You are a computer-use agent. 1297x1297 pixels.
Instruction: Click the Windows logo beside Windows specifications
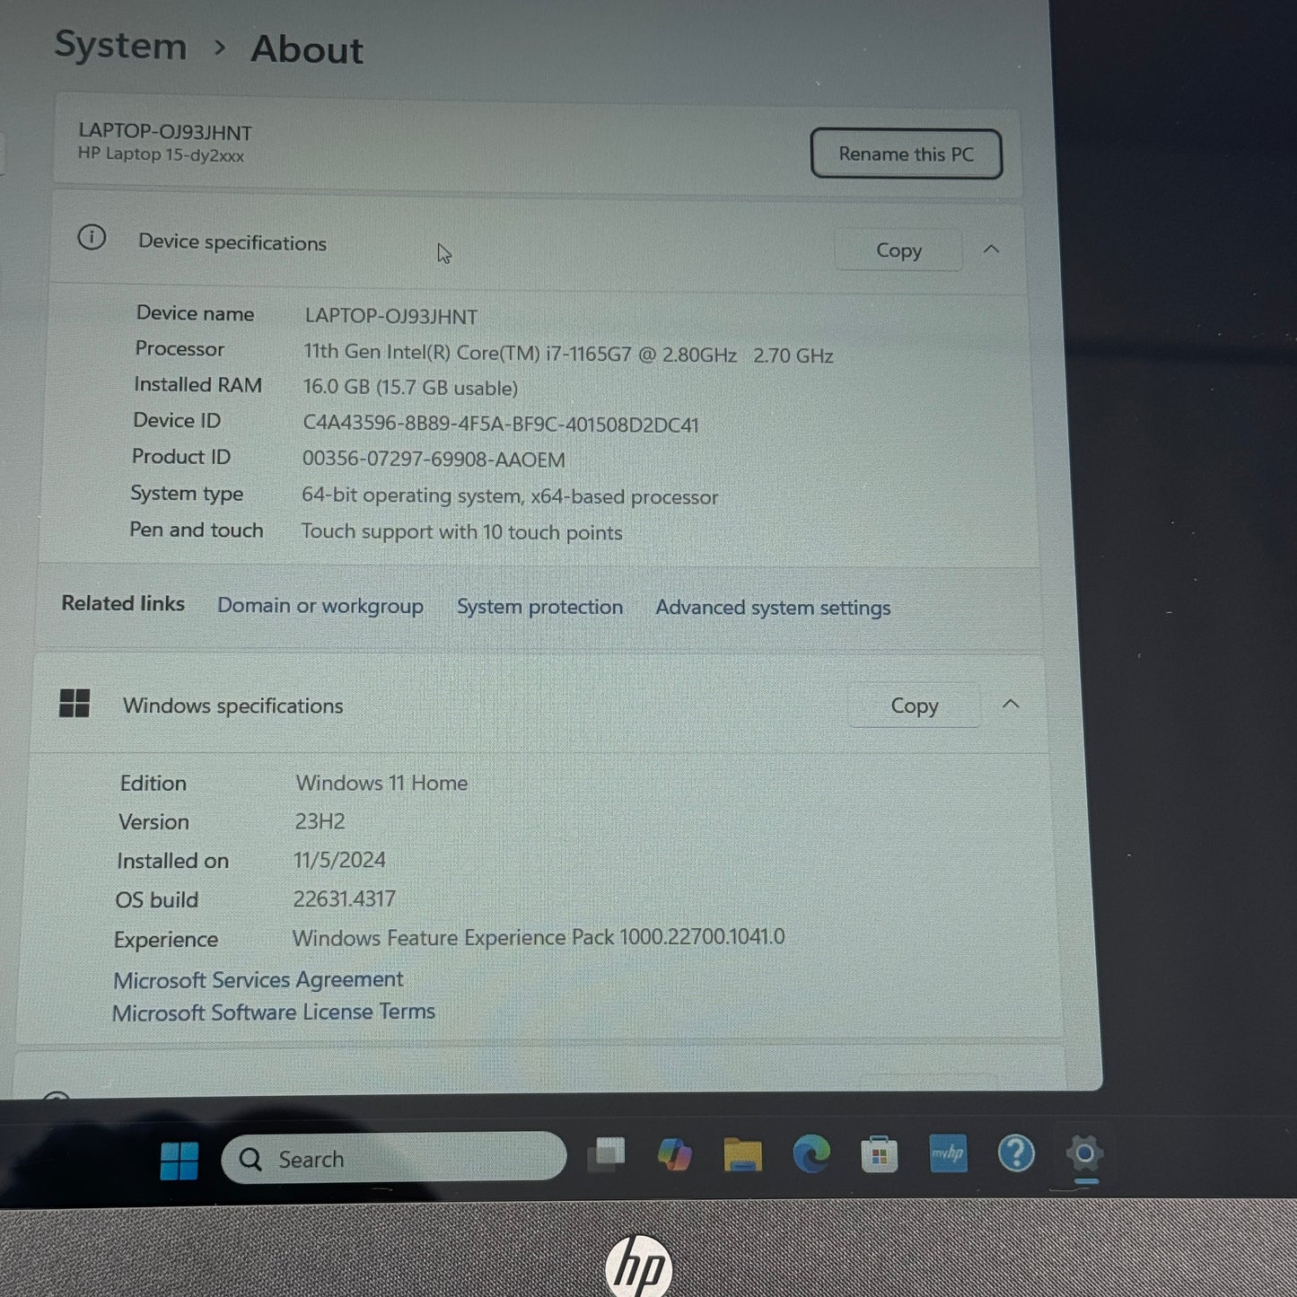74,703
